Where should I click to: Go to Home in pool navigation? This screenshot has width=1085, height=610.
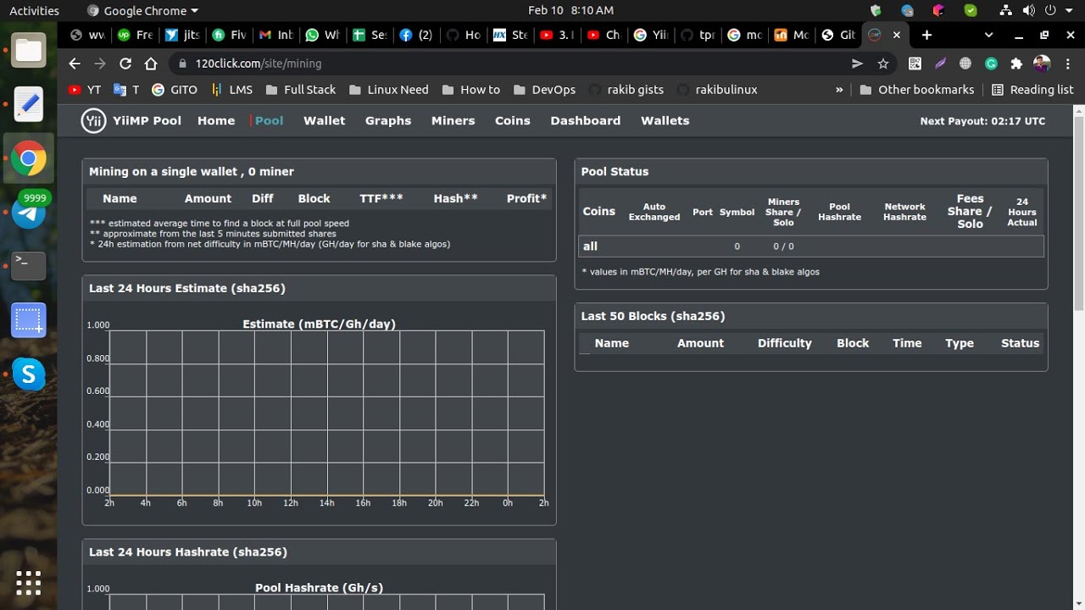click(x=216, y=120)
